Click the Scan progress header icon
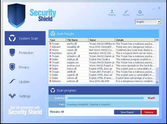167x124 pixels. coord(53,90)
